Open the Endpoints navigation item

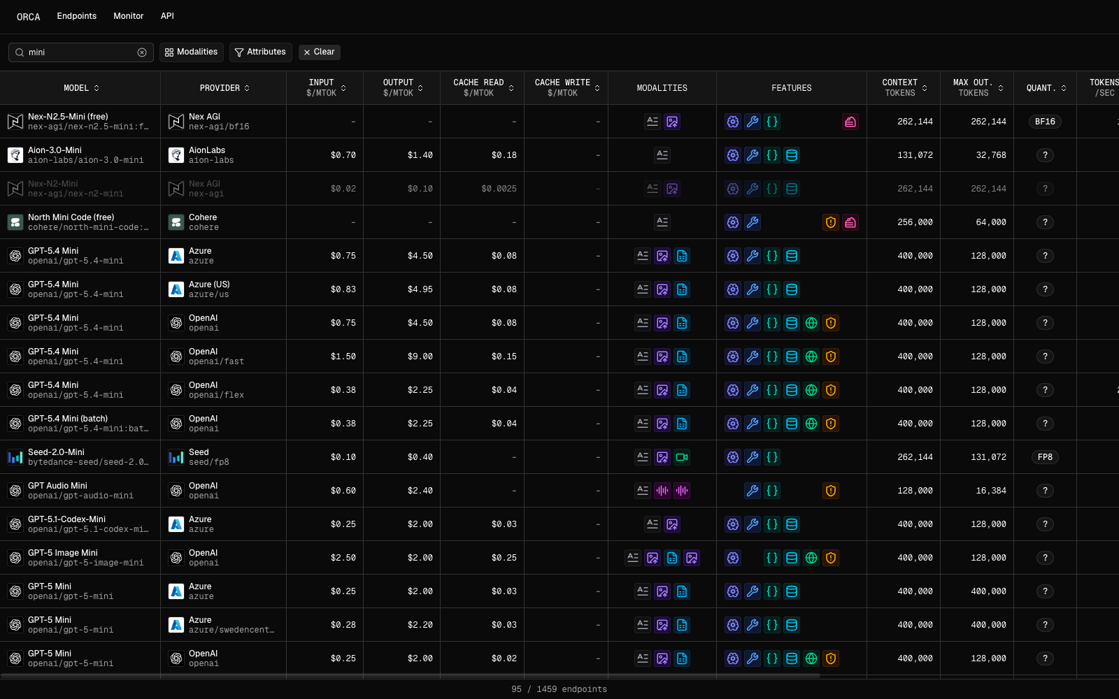pos(77,16)
